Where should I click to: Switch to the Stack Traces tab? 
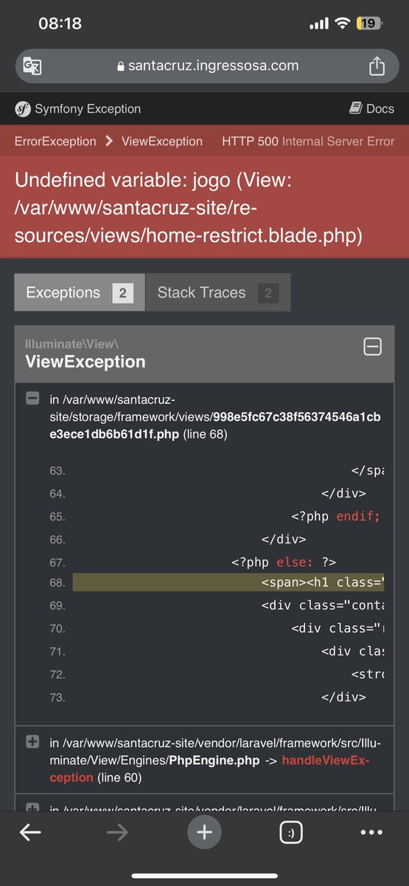[218, 292]
